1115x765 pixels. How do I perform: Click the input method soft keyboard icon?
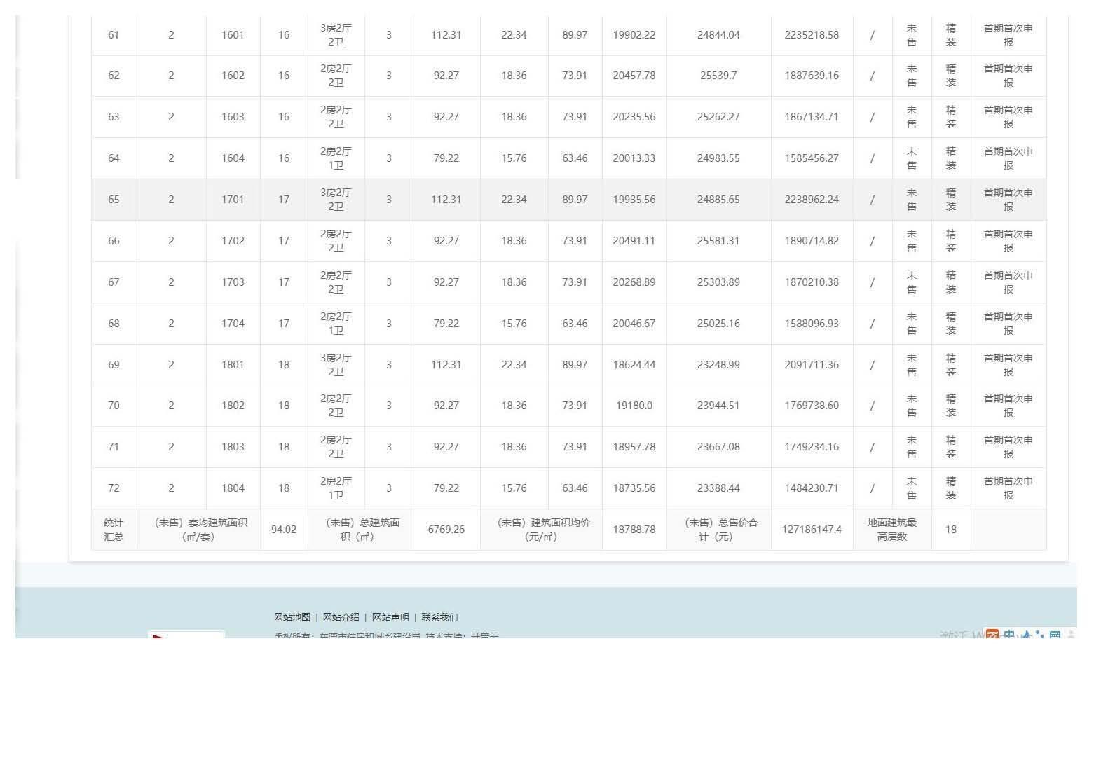(x=1055, y=635)
